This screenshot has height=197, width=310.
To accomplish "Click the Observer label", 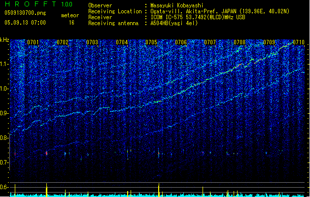I will pyautogui.click(x=100, y=5).
